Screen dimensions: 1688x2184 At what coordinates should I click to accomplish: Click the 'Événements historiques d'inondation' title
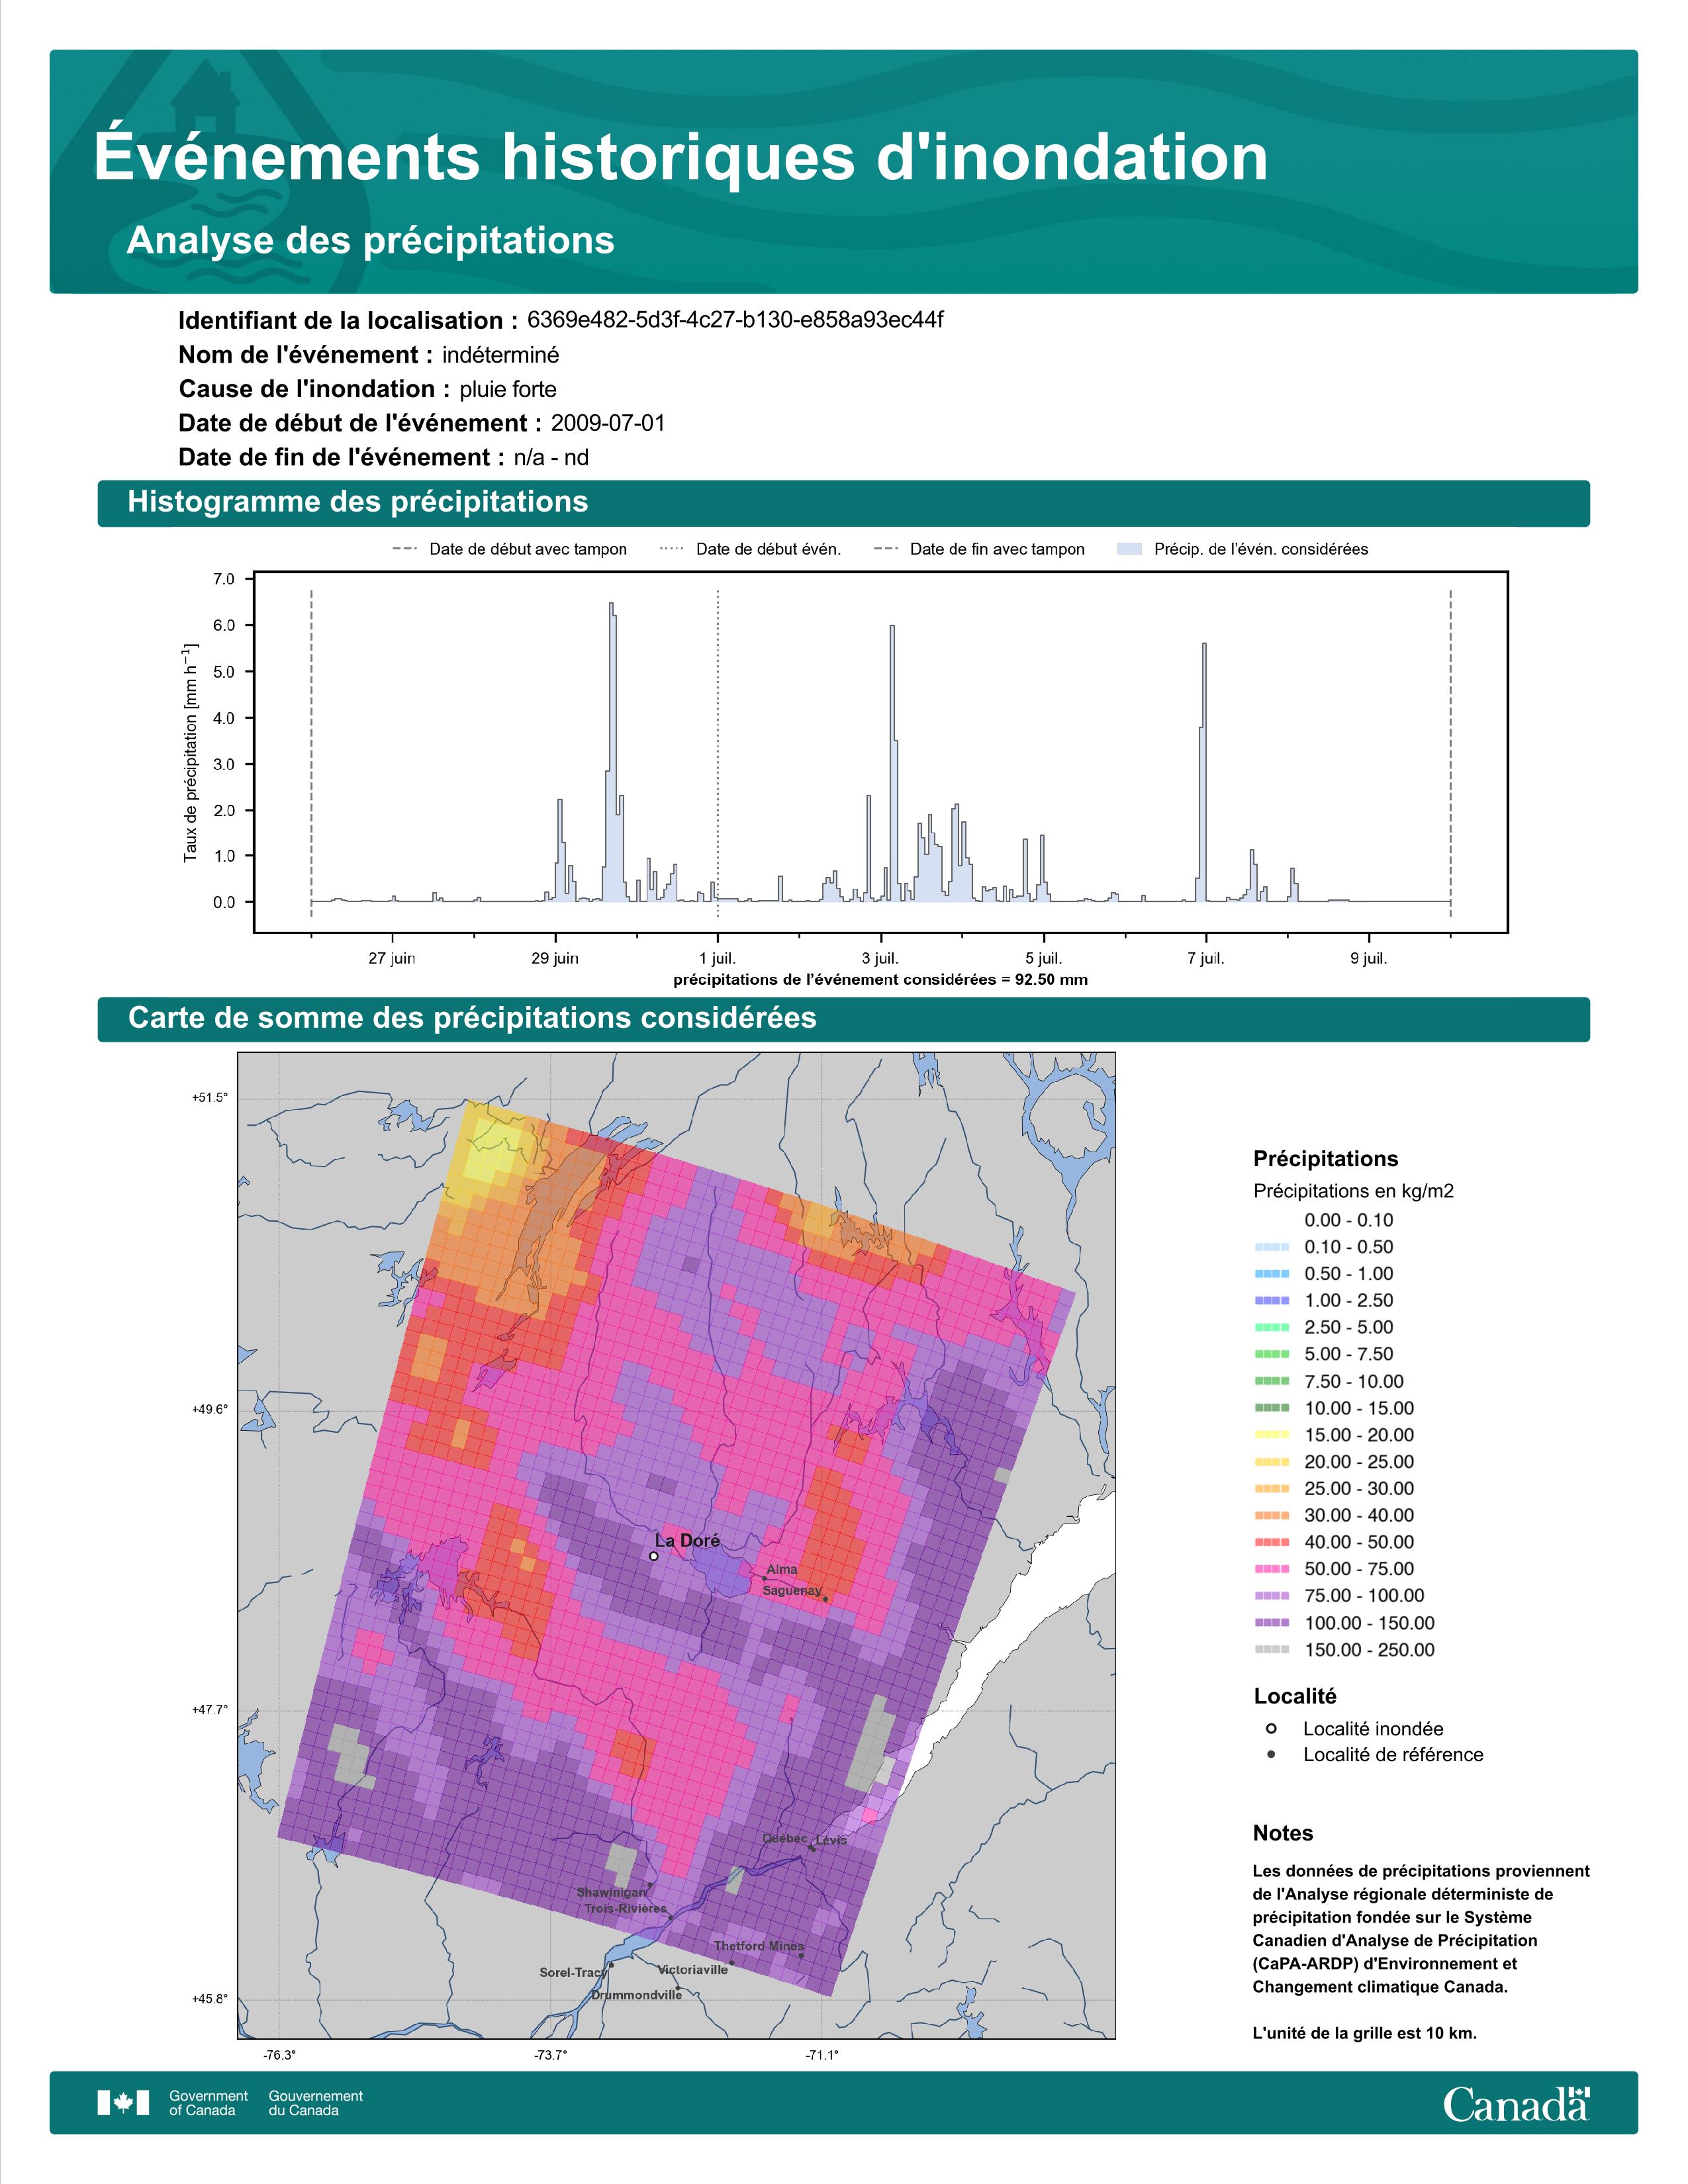[x=681, y=157]
